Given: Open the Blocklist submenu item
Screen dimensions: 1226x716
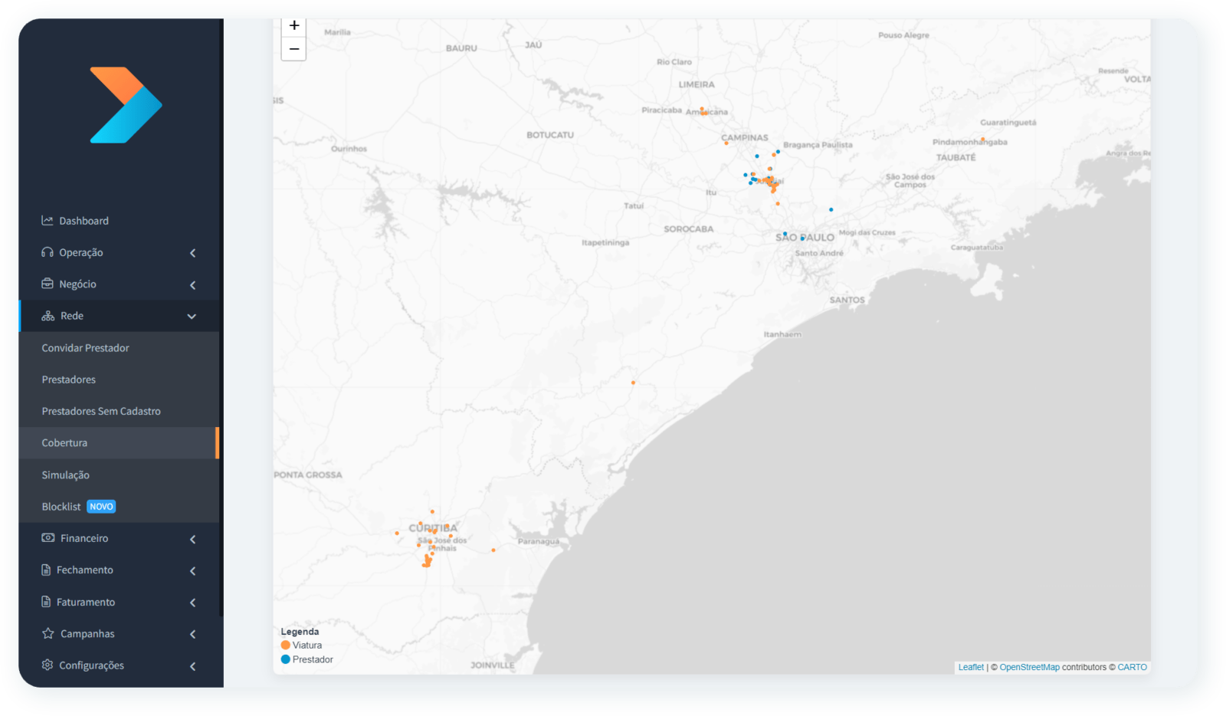Looking at the screenshot, I should pyautogui.click(x=119, y=507).
